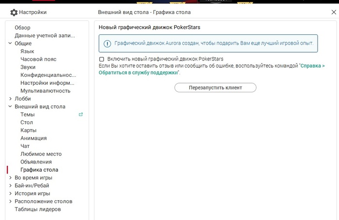339x220 pixels.
Task: Click the Лобби category label
Action: (x=23, y=99)
